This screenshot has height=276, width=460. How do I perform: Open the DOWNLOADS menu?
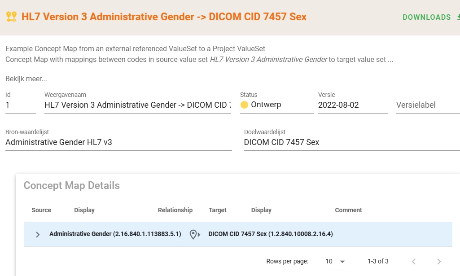click(426, 17)
